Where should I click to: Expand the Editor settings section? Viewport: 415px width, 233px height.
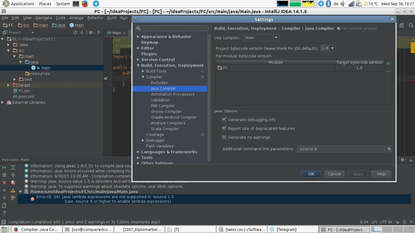point(138,48)
